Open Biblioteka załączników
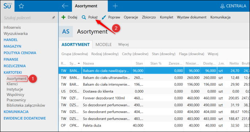The image size is (250, 132). tap(26, 105)
